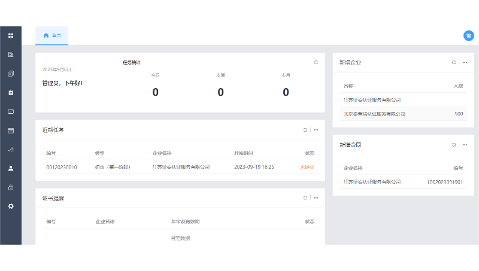Refresh the 新增企业 panel
Screen dimensions: 479x271
[x=454, y=62]
